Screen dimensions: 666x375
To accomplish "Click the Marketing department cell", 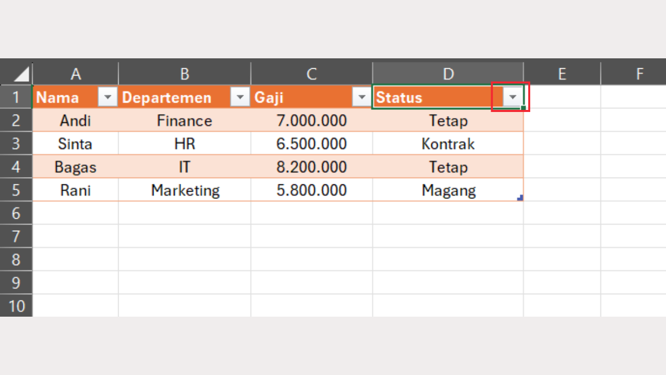I will point(185,190).
